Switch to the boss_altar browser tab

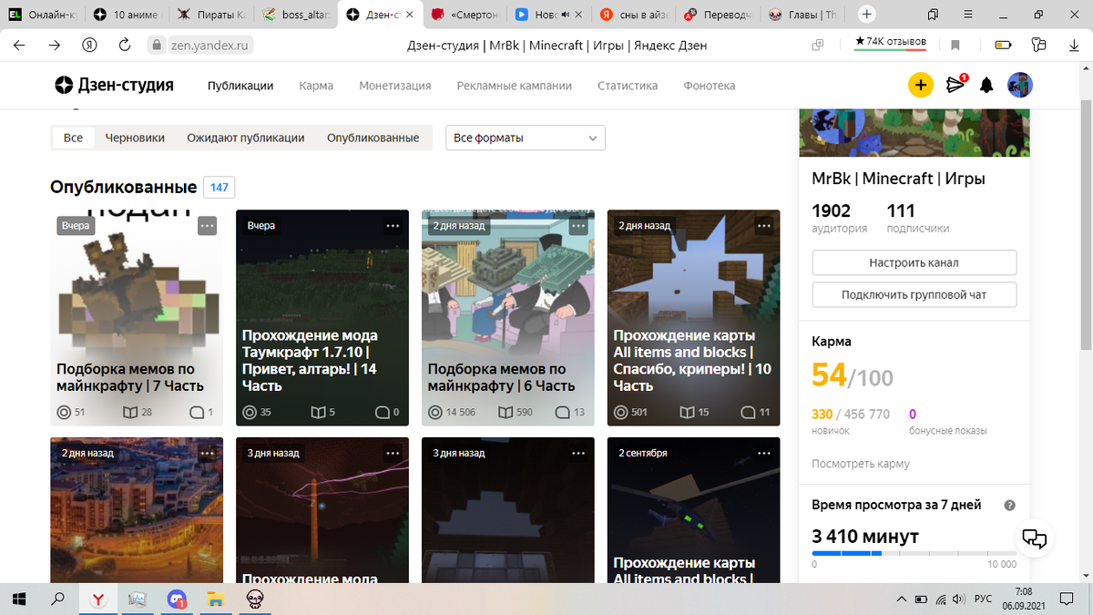(x=295, y=15)
